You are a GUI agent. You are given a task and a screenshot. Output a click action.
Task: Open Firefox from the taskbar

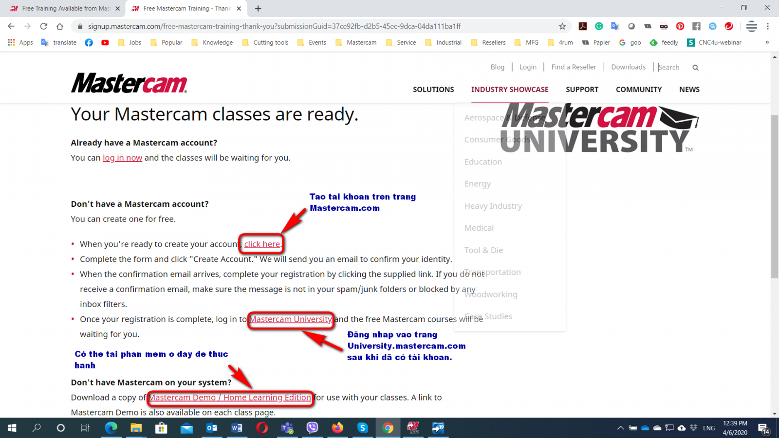point(337,428)
